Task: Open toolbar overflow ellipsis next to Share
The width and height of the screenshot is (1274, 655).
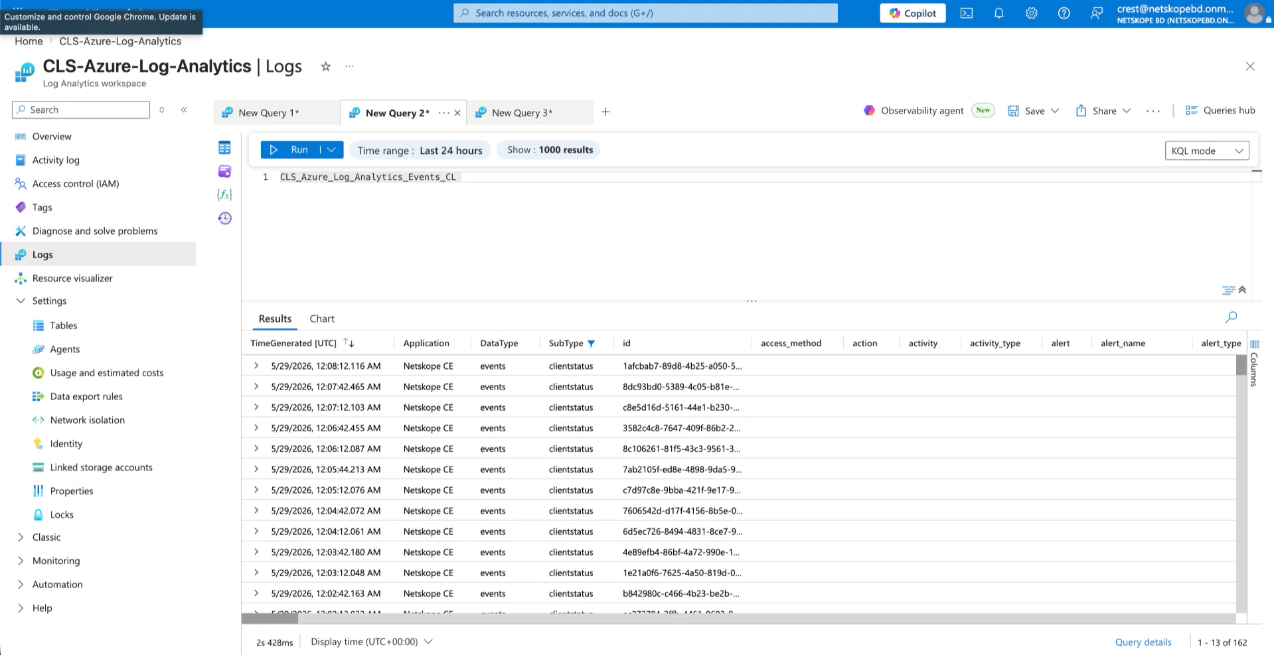Action: coord(1153,111)
